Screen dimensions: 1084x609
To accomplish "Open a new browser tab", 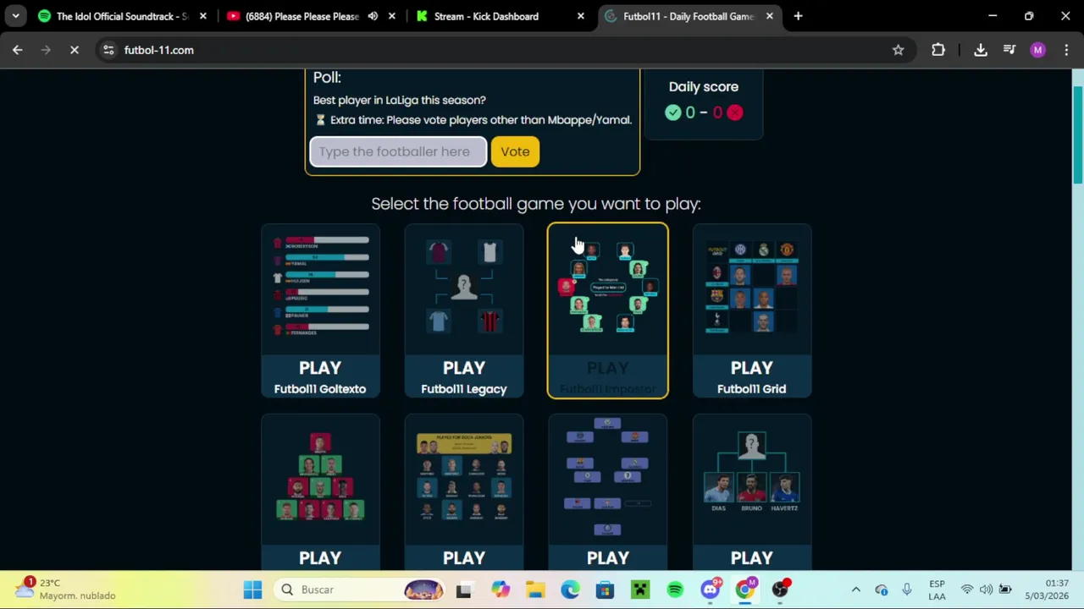I will pos(798,16).
